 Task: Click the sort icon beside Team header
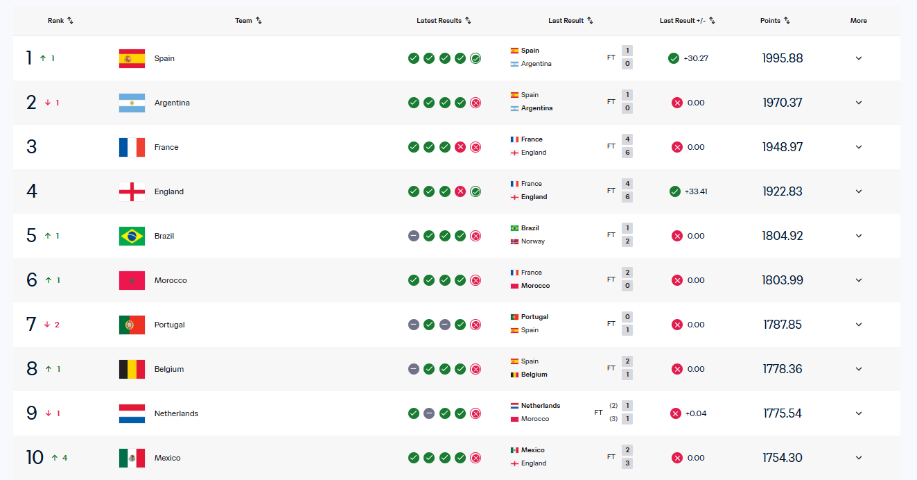(259, 21)
